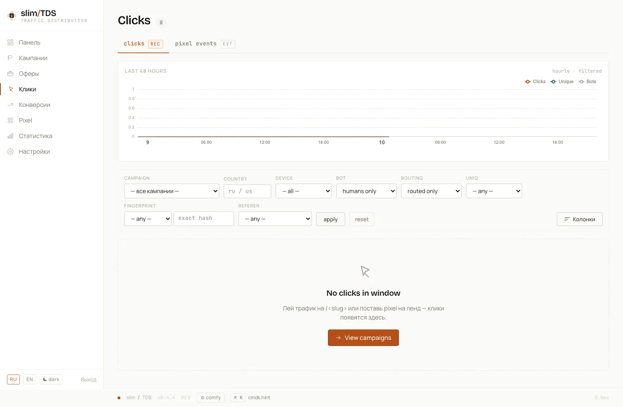Open the Pixel grid icon

pyautogui.click(x=10, y=120)
